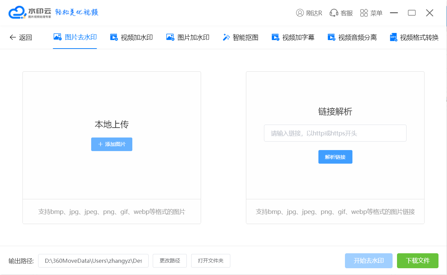Select the 视频加水印 video icon
The width and height of the screenshot is (447, 275).
[x=114, y=37]
